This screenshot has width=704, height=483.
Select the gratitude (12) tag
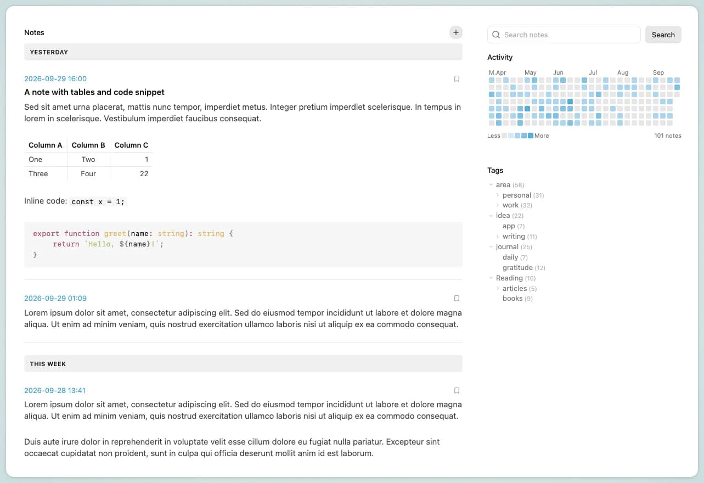coord(524,268)
